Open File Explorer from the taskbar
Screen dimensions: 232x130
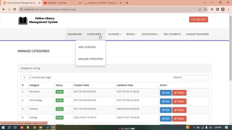(x=41, y=127)
